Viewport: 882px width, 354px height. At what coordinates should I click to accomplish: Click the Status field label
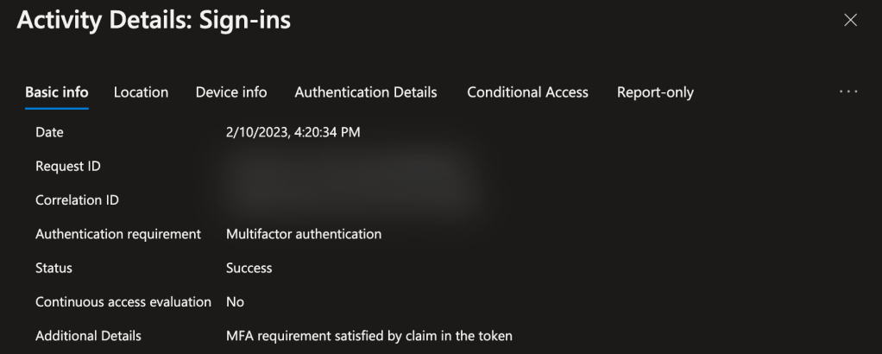[x=54, y=268]
